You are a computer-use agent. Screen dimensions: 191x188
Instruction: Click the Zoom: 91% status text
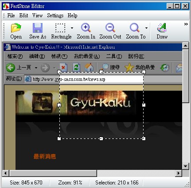[x=70, y=183]
